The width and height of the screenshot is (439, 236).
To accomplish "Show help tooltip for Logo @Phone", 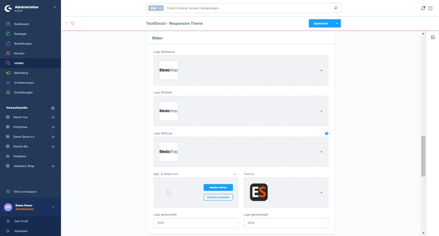I will [327, 133].
